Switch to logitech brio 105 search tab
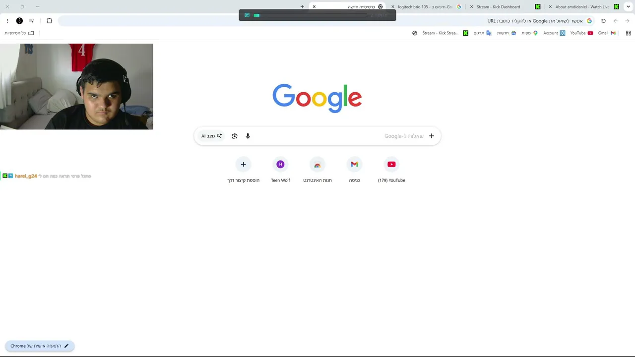 click(427, 7)
